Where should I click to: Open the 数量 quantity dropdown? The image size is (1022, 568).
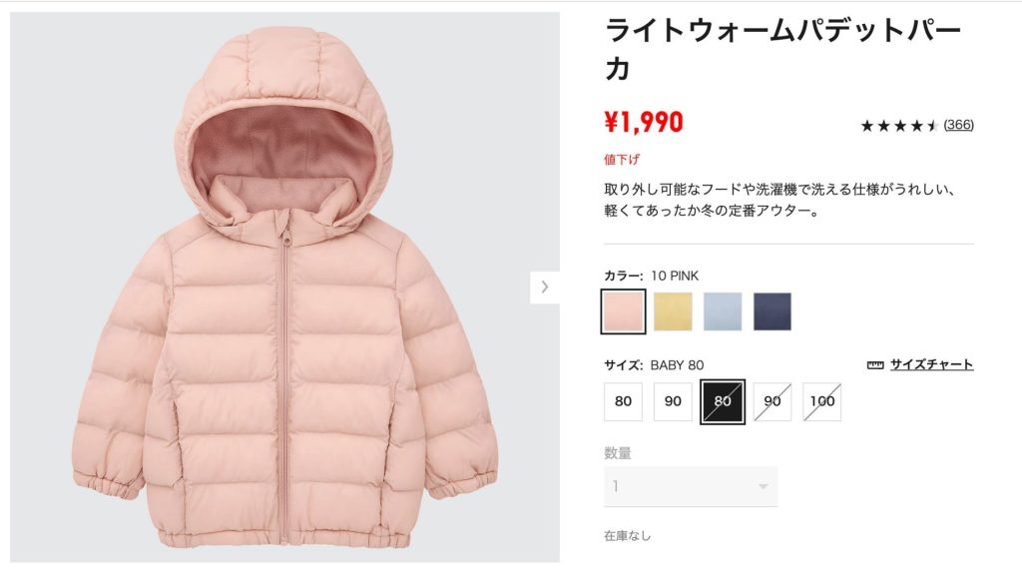[691, 486]
